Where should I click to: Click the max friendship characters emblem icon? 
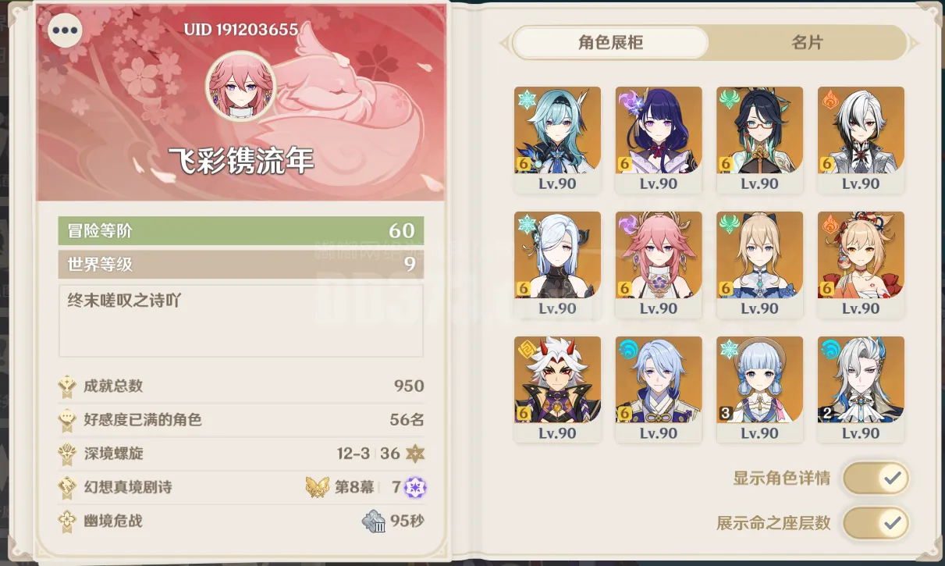pos(68,419)
